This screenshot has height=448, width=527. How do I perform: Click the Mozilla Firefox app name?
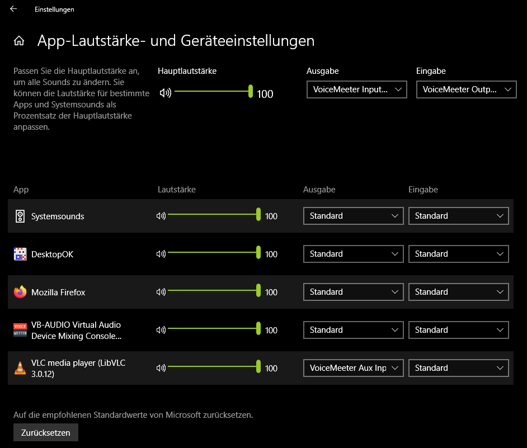point(59,292)
